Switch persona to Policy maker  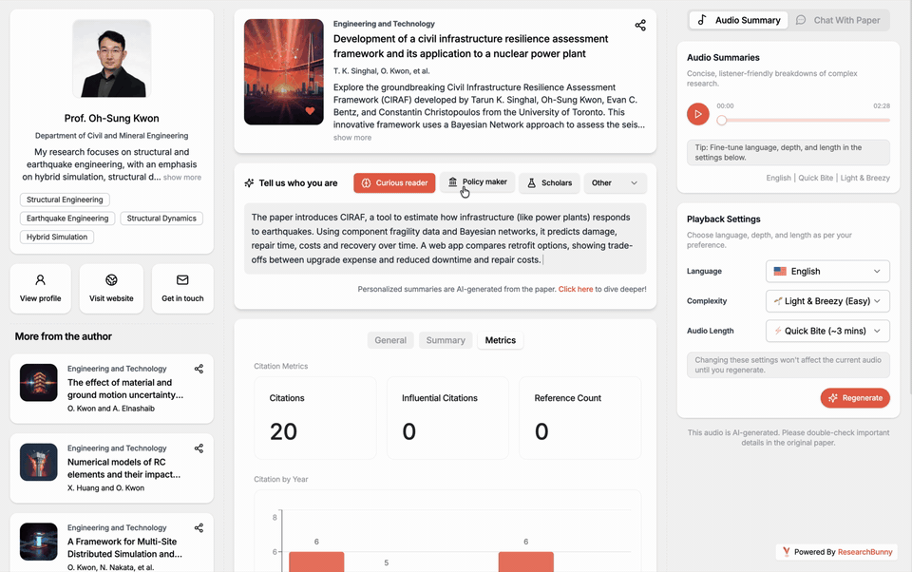476,182
